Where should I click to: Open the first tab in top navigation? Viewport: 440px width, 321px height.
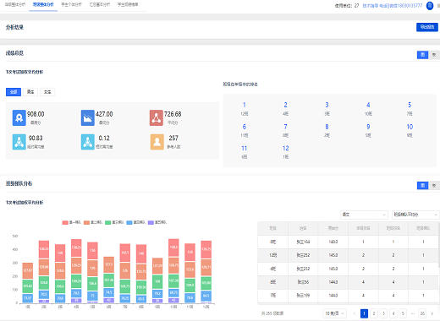click(x=15, y=5)
